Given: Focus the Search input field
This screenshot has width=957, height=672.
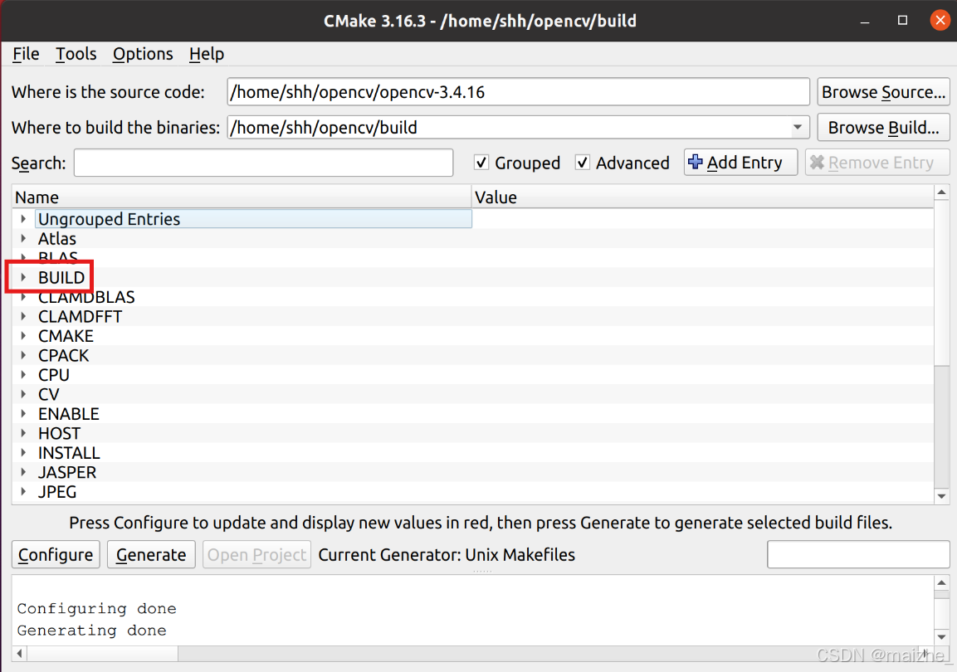Looking at the screenshot, I should (x=263, y=163).
